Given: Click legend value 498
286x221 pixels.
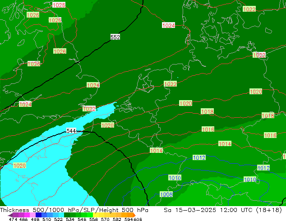Looking at the screenshot, I should pos(35,219).
